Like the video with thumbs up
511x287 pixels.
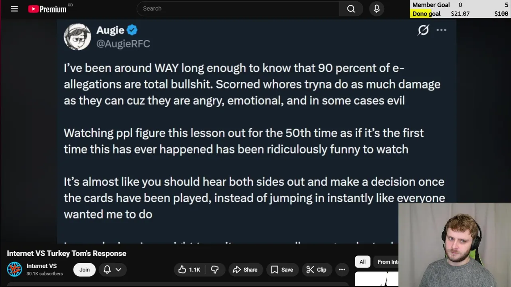(x=189, y=270)
